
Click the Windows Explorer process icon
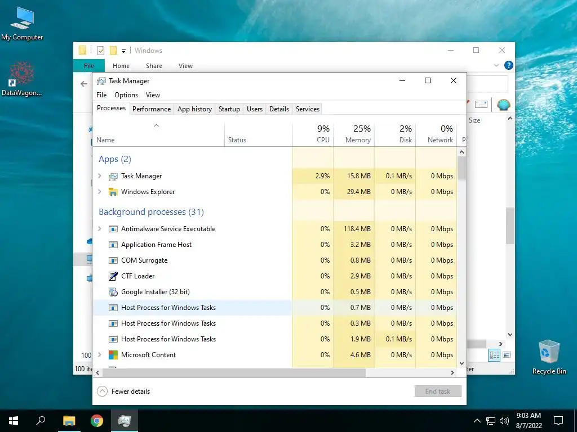pyautogui.click(x=113, y=192)
